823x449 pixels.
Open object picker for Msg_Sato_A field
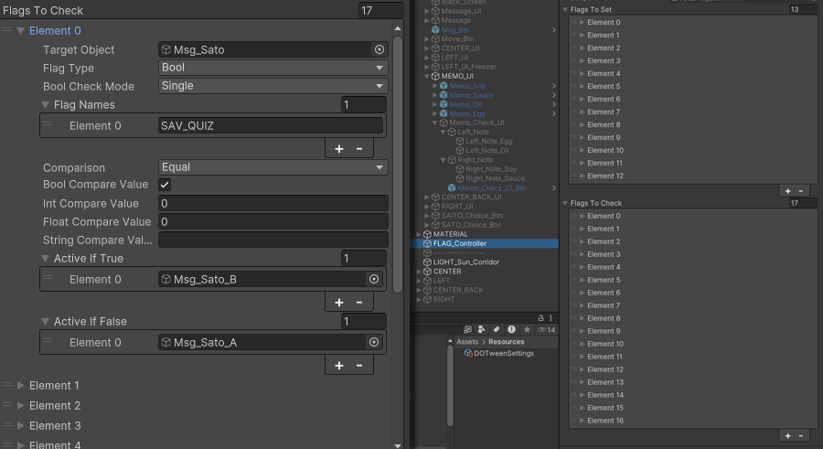(x=374, y=342)
